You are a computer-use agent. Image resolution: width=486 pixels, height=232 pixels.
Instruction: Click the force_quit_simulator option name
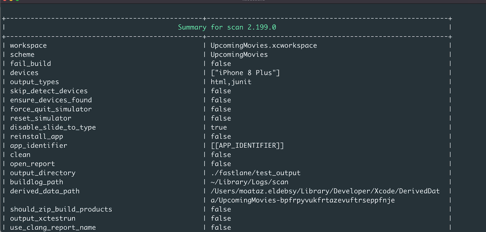51,109
